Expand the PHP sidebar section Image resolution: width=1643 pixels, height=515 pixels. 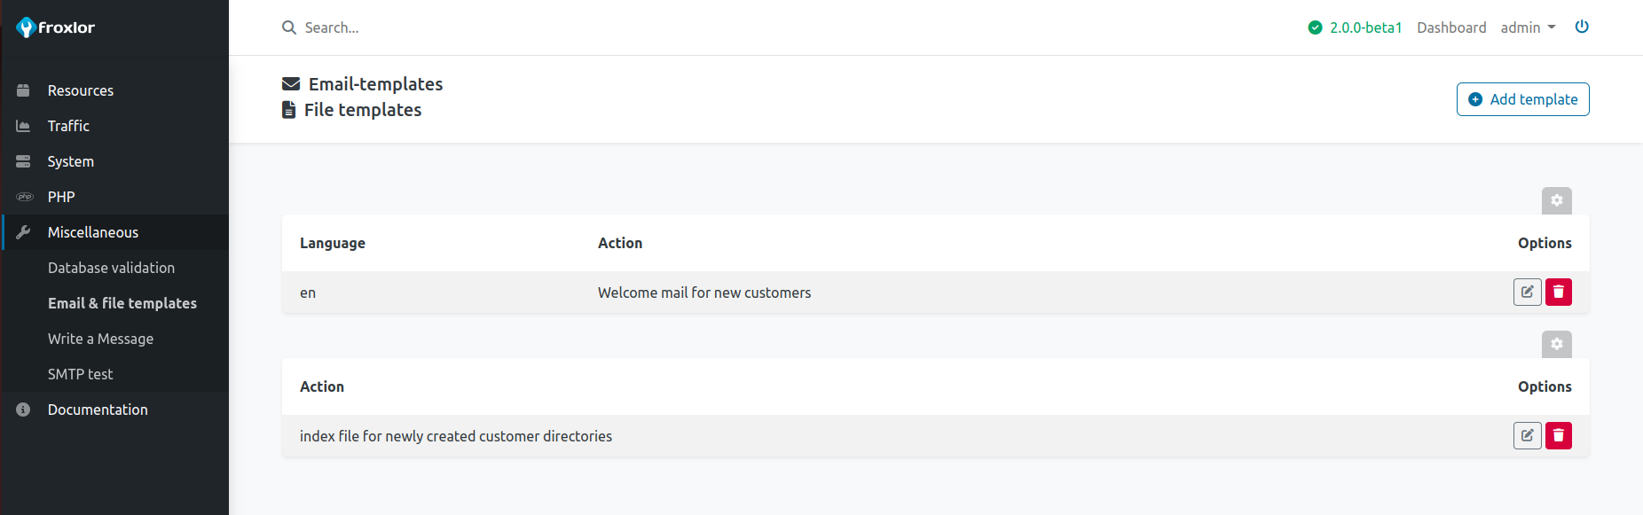tap(61, 197)
